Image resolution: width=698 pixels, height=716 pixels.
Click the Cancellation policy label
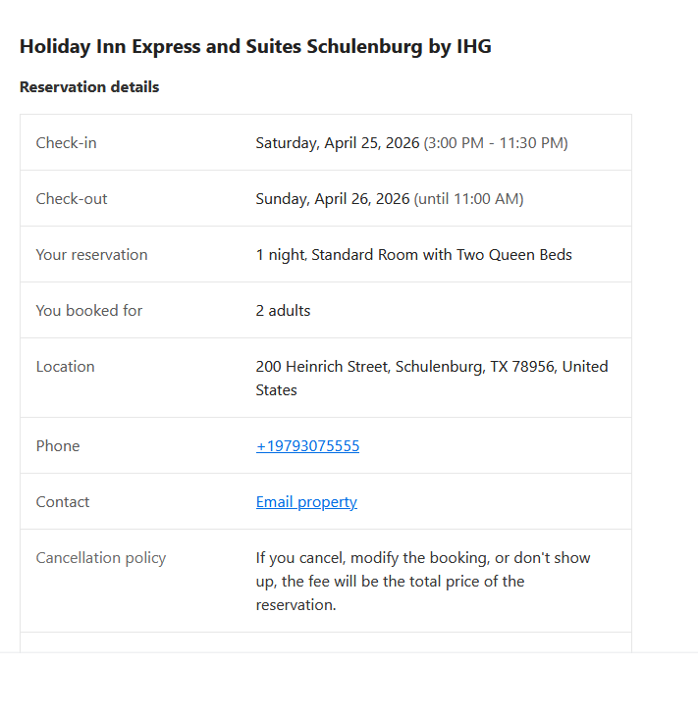click(x=101, y=558)
